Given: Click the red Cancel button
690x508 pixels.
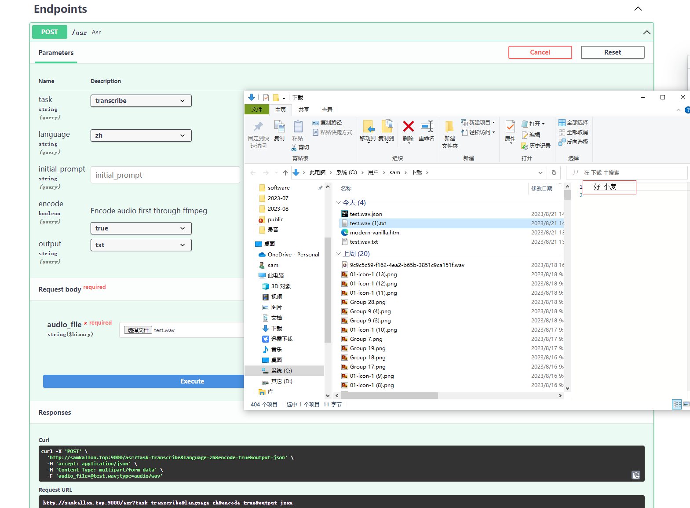Looking at the screenshot, I should tap(540, 52).
